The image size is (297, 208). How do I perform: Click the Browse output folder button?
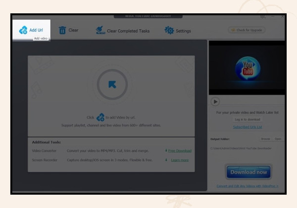[x=265, y=139]
